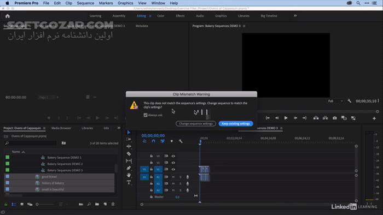Viewport: 383px width, 215px height.
Task: Click the Find magnifier in Project panel footer
Action: (89, 204)
